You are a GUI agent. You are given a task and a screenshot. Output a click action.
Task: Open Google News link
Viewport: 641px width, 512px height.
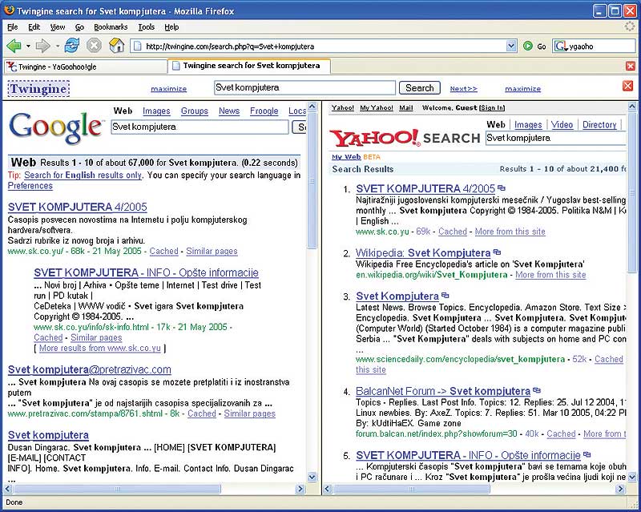click(229, 111)
